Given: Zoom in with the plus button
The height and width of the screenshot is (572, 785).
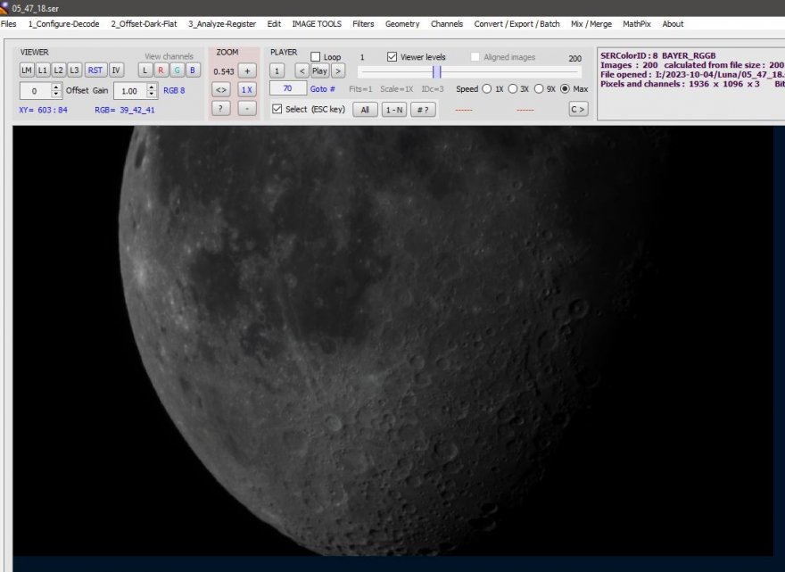Looking at the screenshot, I should pyautogui.click(x=247, y=71).
